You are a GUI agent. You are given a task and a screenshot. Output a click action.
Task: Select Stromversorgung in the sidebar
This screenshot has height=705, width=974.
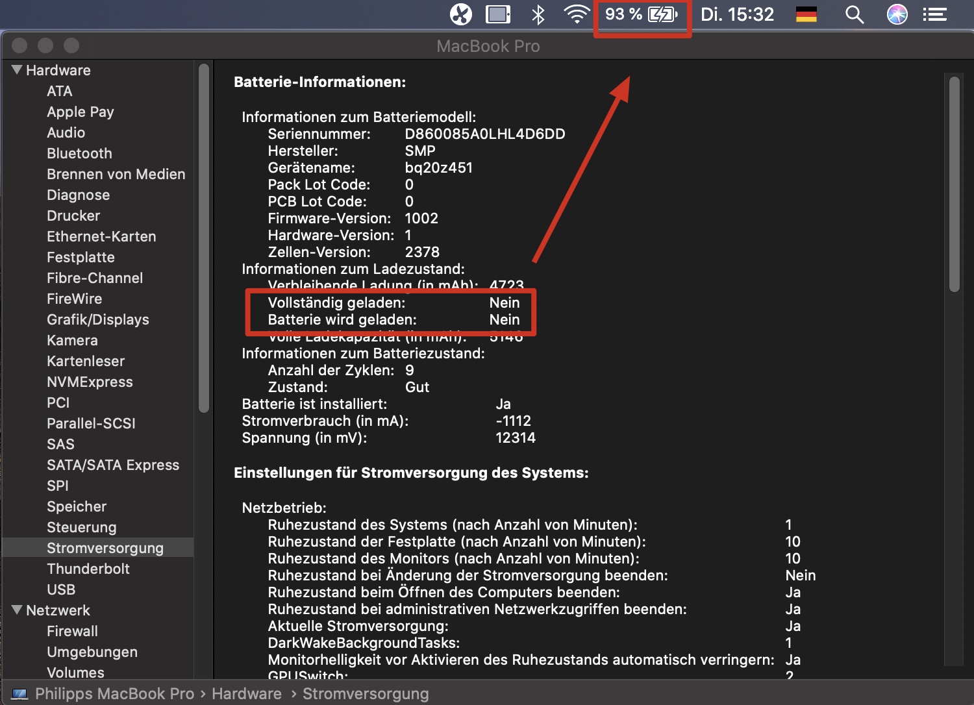click(105, 548)
